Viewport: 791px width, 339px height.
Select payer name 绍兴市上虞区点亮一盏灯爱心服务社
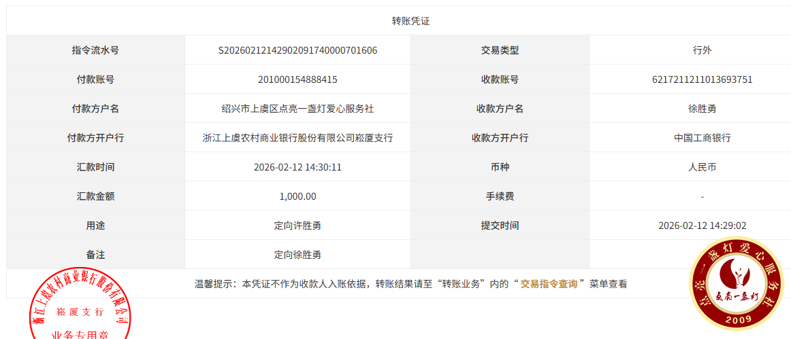tap(297, 109)
